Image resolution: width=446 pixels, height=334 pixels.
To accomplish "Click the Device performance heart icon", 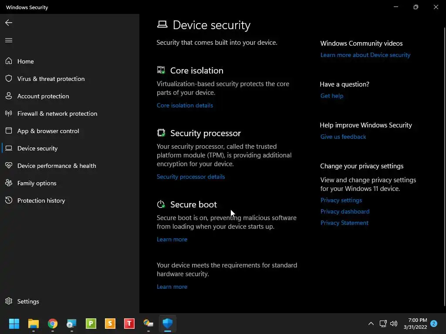I will 9,165.
